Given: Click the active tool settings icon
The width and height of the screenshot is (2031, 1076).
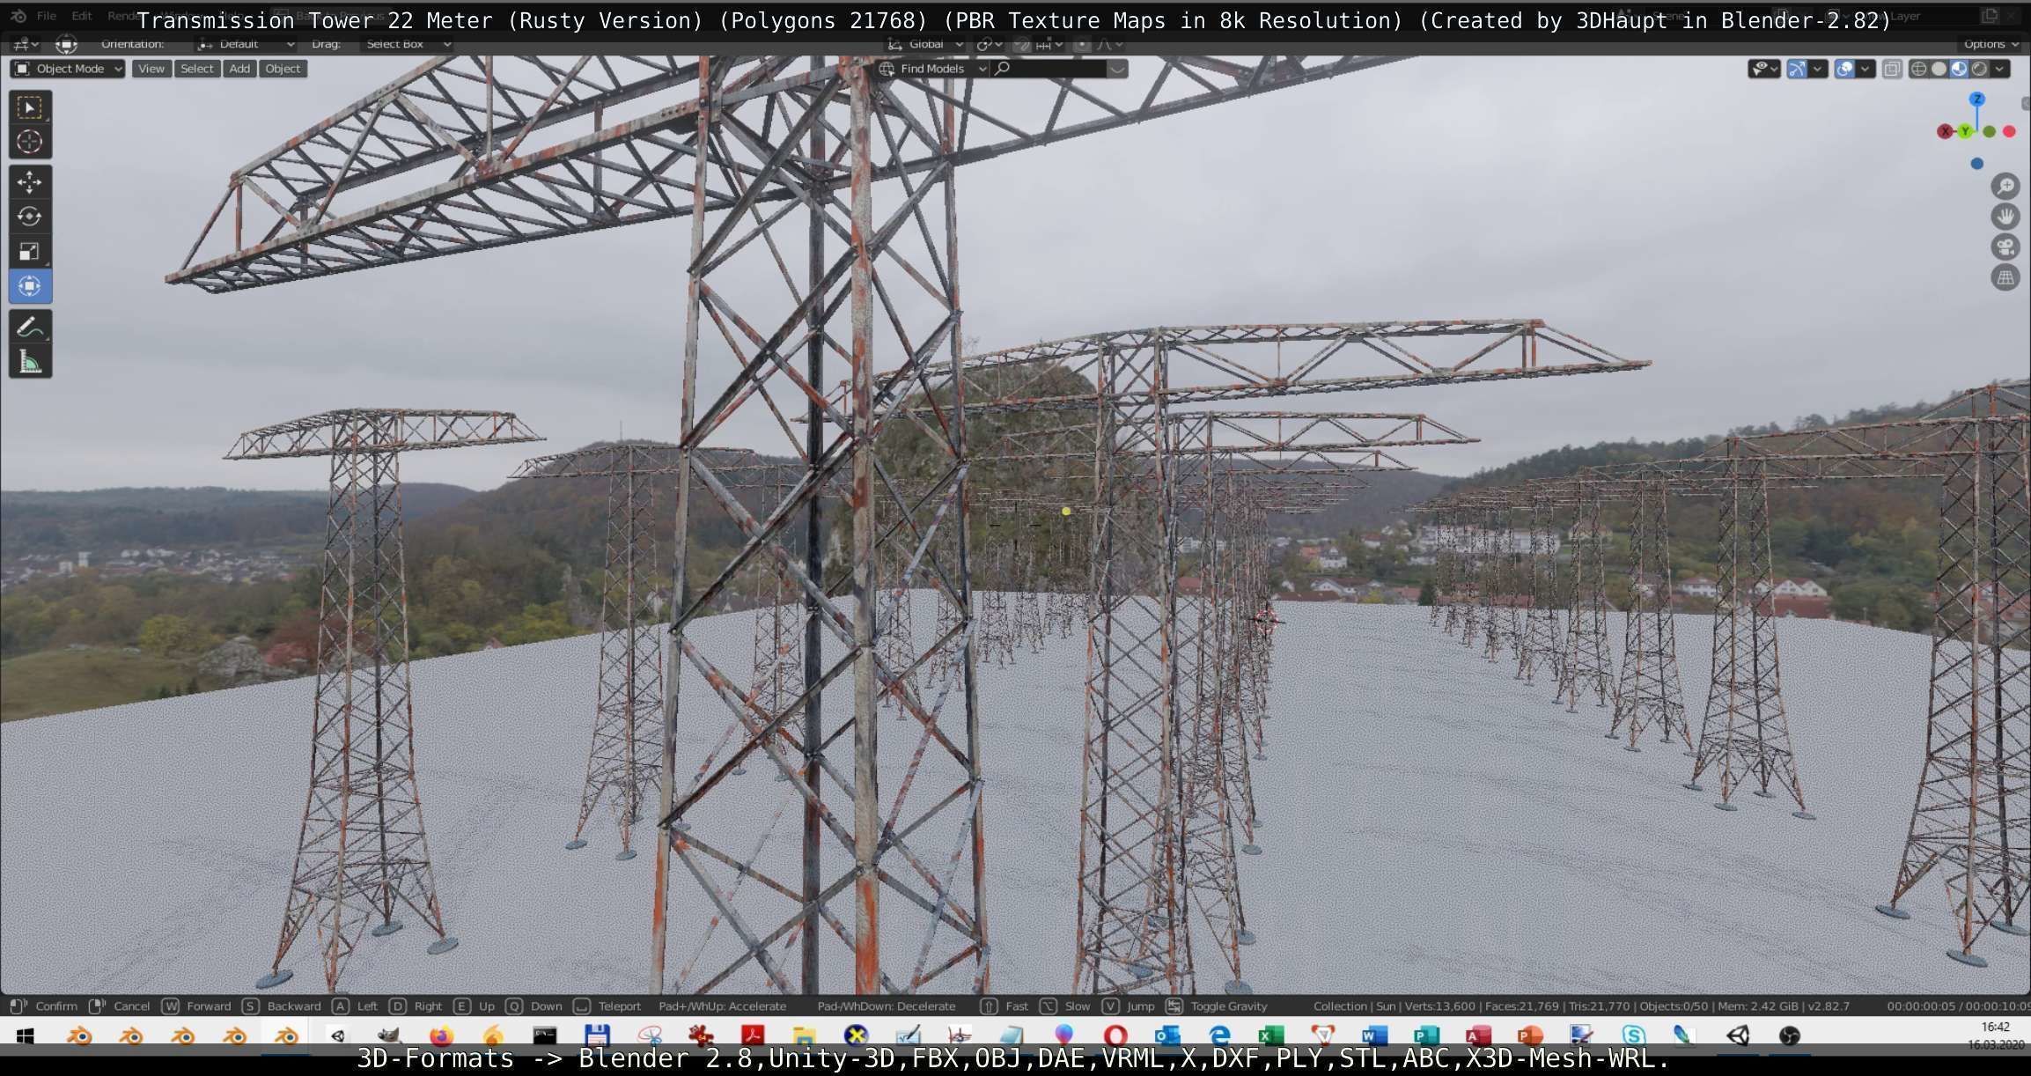Looking at the screenshot, I should tap(66, 44).
